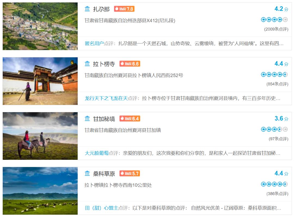Open the 桑科草原 attraction title
This screenshot has width=294, height=216.
(104, 174)
